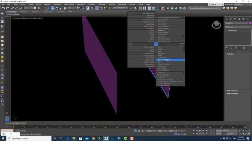Open Chrome from the taskbar
This screenshot has height=141, width=252.
tap(93, 138)
